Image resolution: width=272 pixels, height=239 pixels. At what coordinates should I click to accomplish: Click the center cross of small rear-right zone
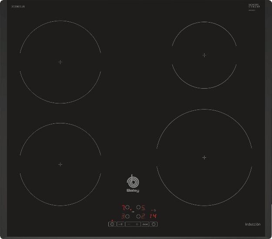point(205,55)
